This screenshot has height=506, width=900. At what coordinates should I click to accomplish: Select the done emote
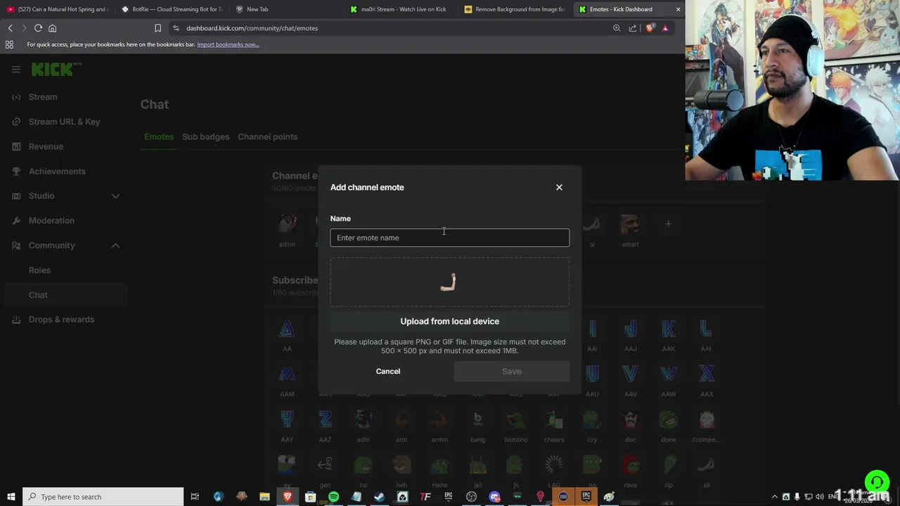pos(668,420)
